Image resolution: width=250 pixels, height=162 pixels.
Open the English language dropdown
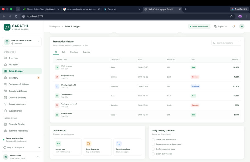click(x=221, y=26)
